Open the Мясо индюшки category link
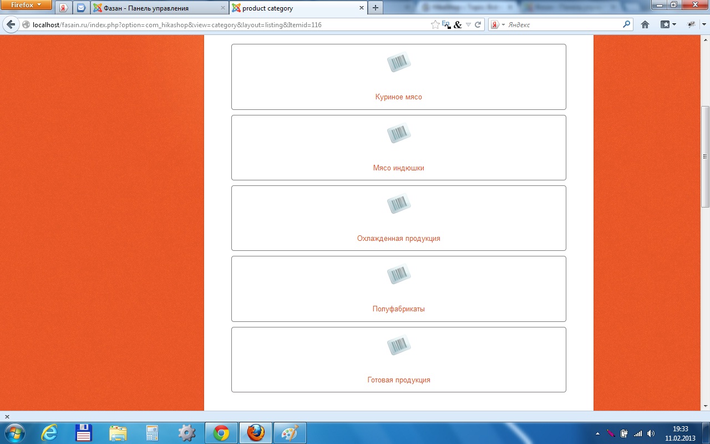 click(x=399, y=168)
